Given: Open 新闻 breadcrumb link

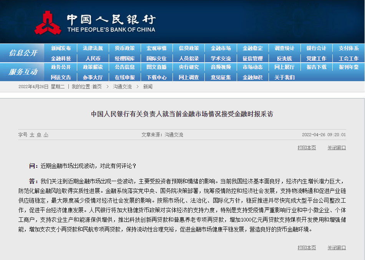Looking at the screenshot, I should 148,87.
